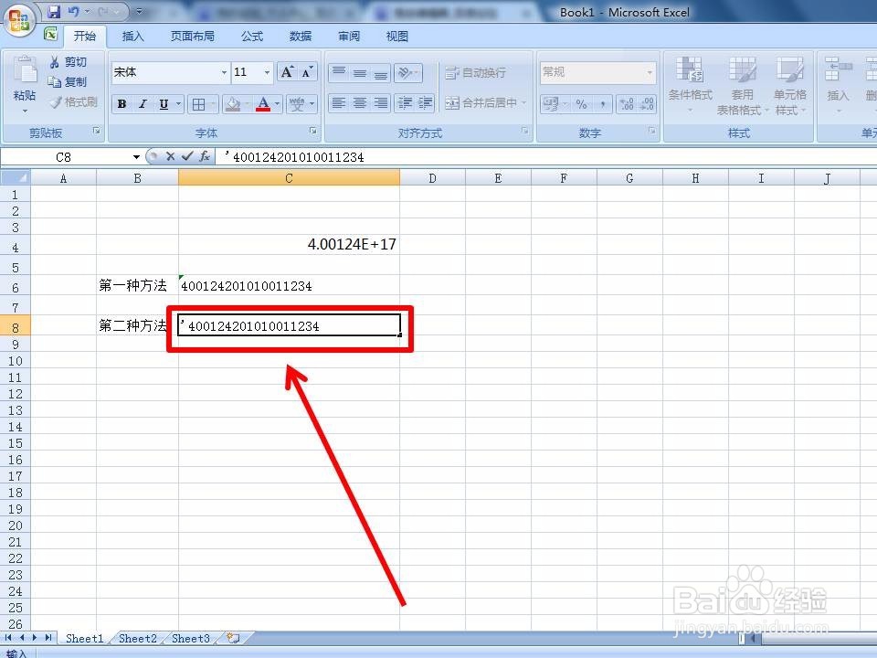Open font group dialog launcher
Screen dimensions: 877x658
(313, 131)
